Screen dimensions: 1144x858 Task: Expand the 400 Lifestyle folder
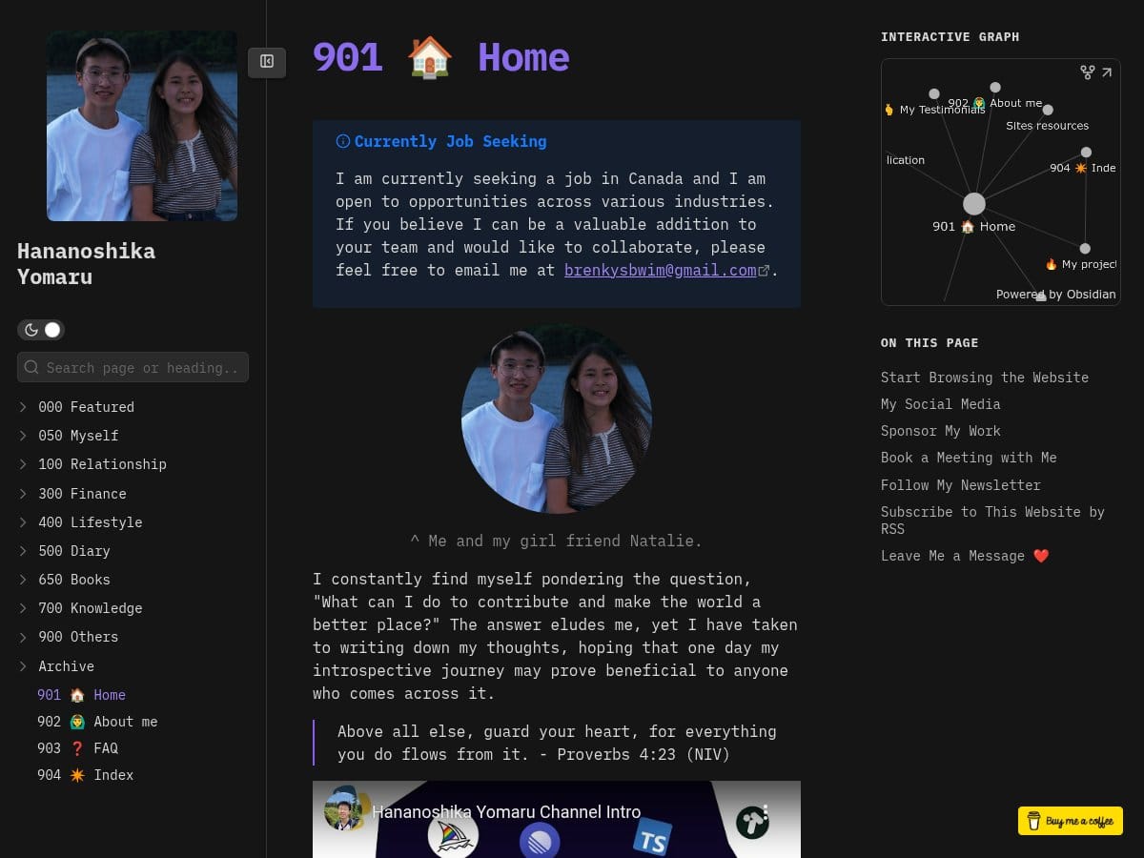pyautogui.click(x=23, y=522)
